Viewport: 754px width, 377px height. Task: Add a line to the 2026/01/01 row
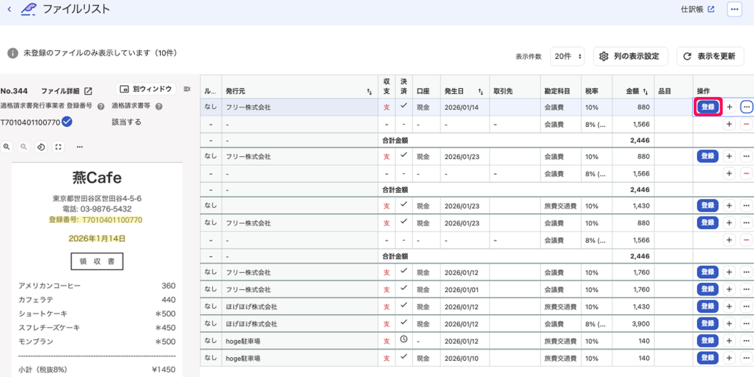[x=729, y=289]
